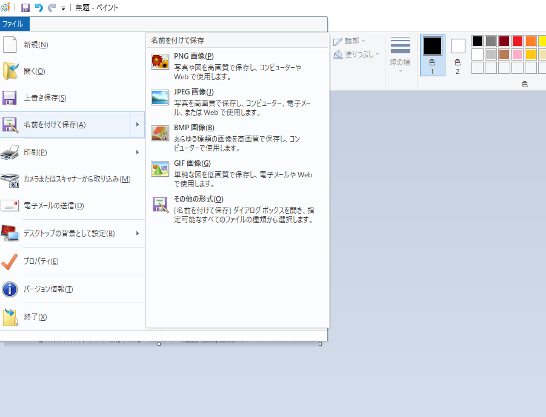Screen dimensions: 546x417
Task: Click the その他の形式 save icon
Action: (x=160, y=205)
